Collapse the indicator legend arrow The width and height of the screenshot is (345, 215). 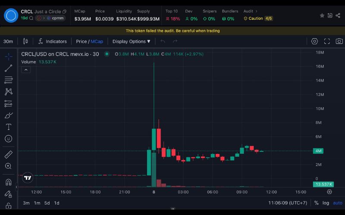click(26, 70)
